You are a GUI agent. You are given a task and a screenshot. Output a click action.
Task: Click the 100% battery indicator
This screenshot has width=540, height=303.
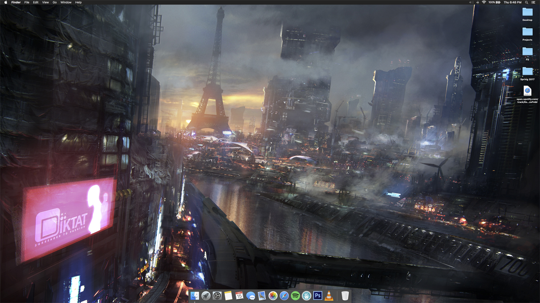(x=495, y=2)
